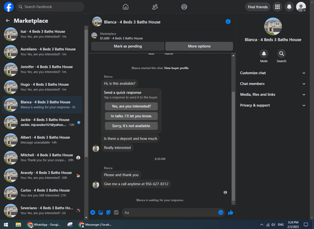Click message with phone number 956-627-8312

[136, 184]
